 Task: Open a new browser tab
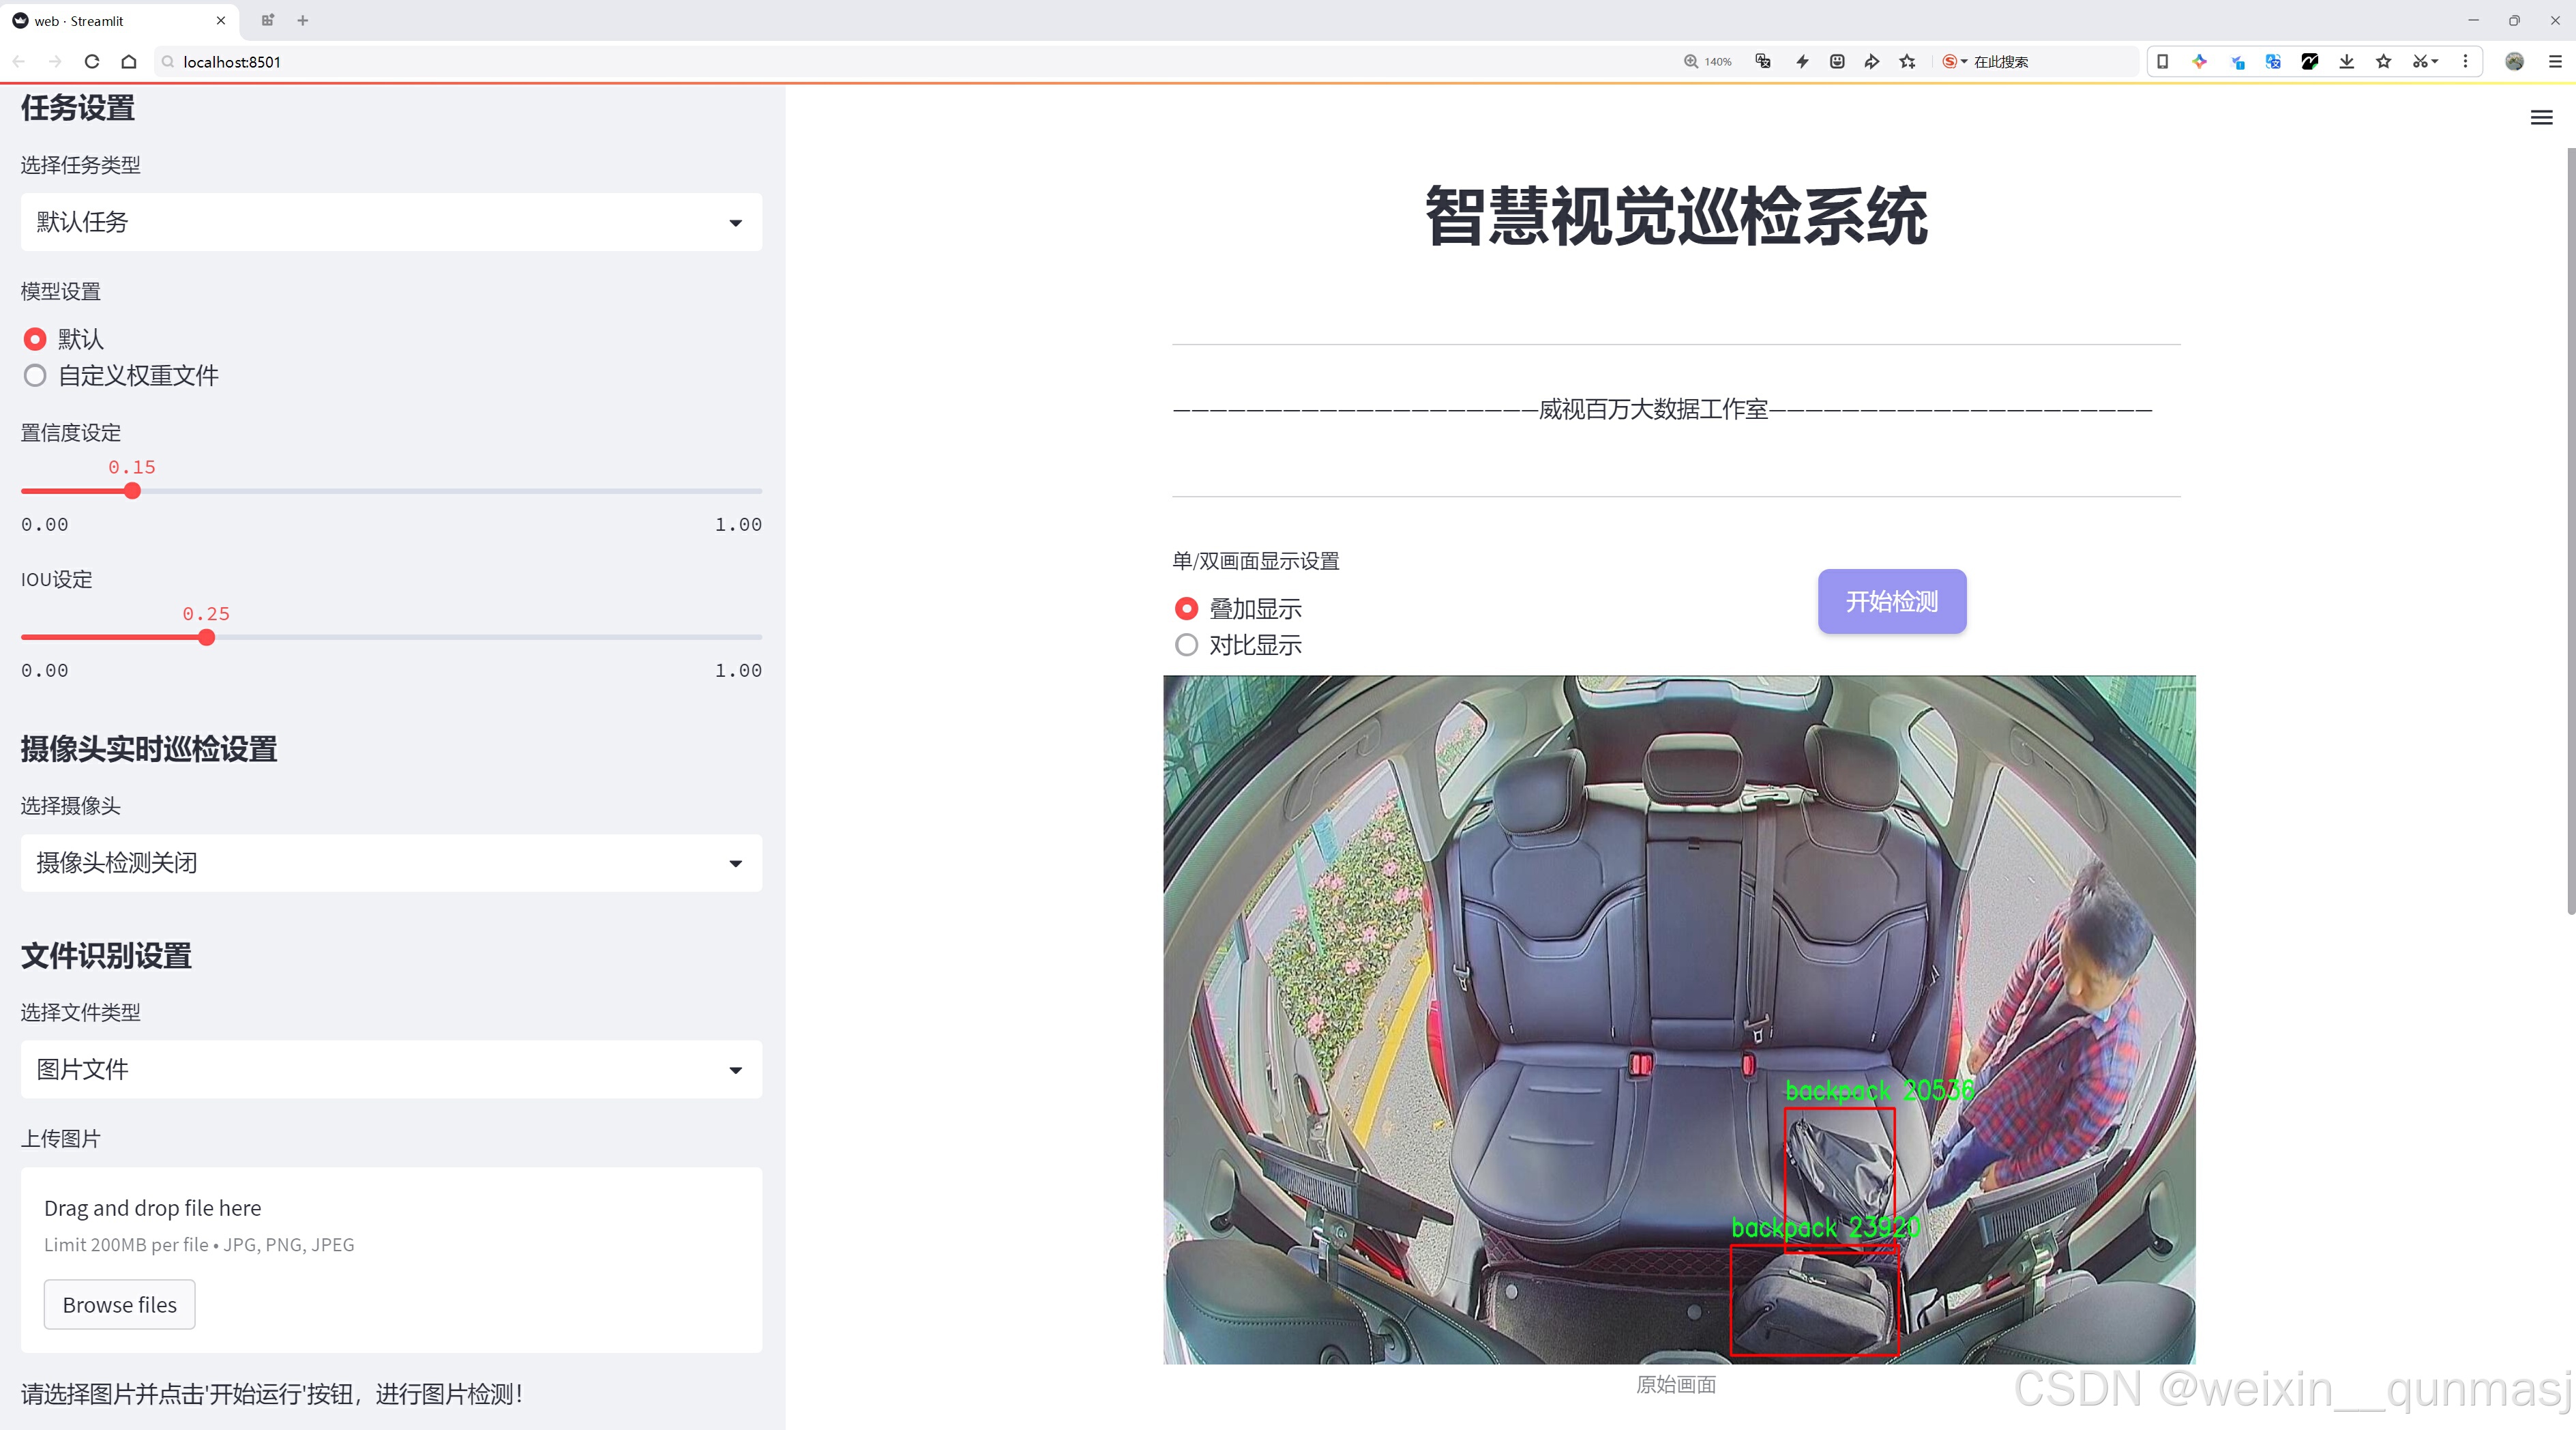pyautogui.click(x=303, y=20)
